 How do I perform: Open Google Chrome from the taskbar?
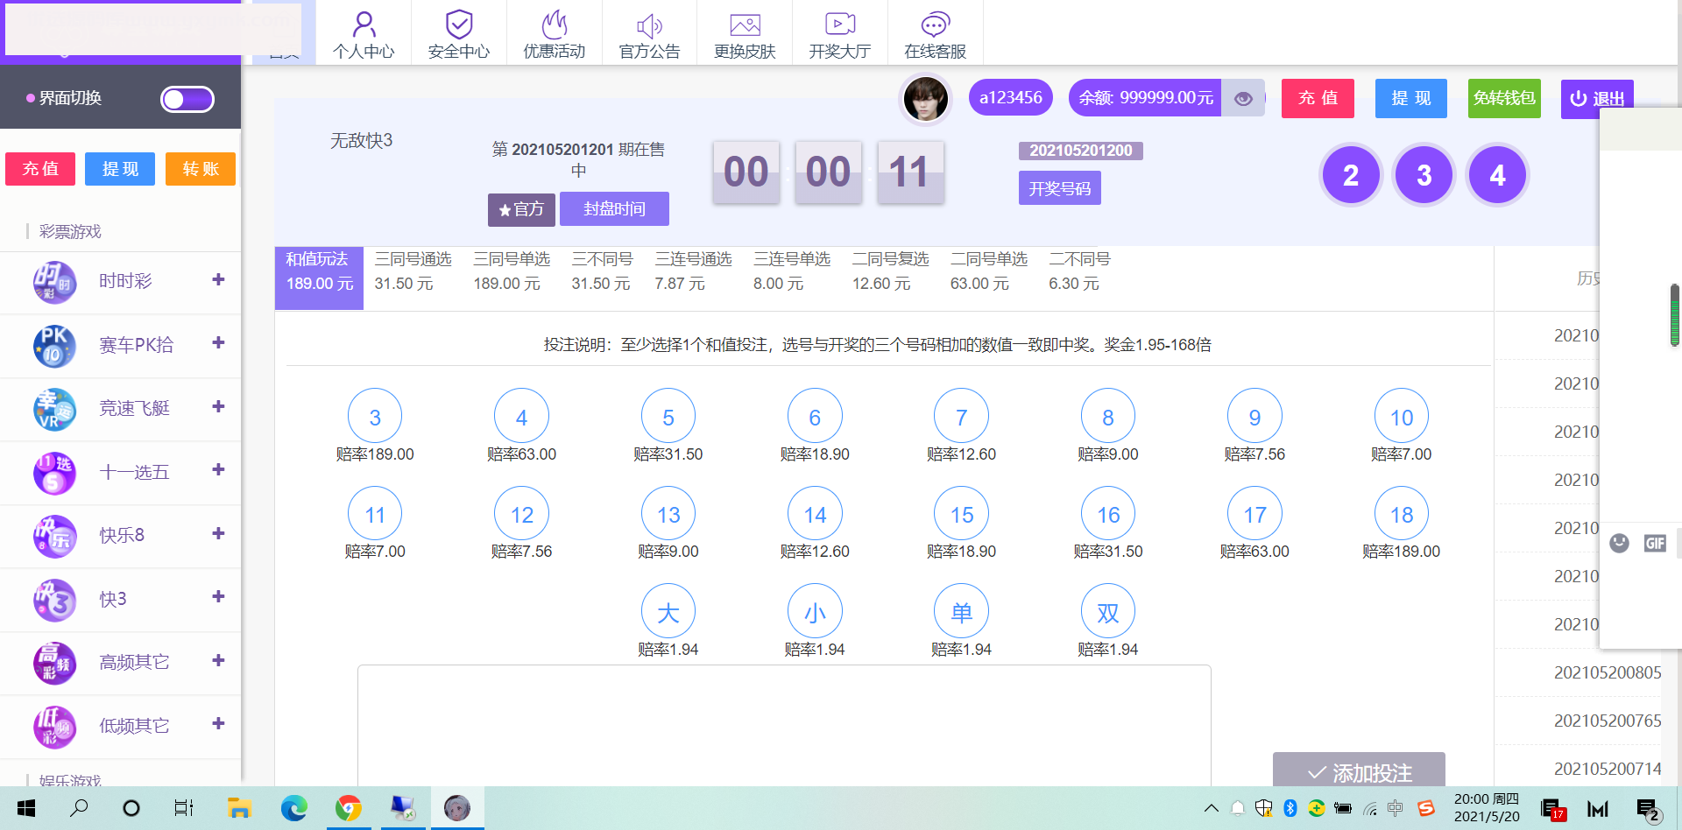(349, 808)
